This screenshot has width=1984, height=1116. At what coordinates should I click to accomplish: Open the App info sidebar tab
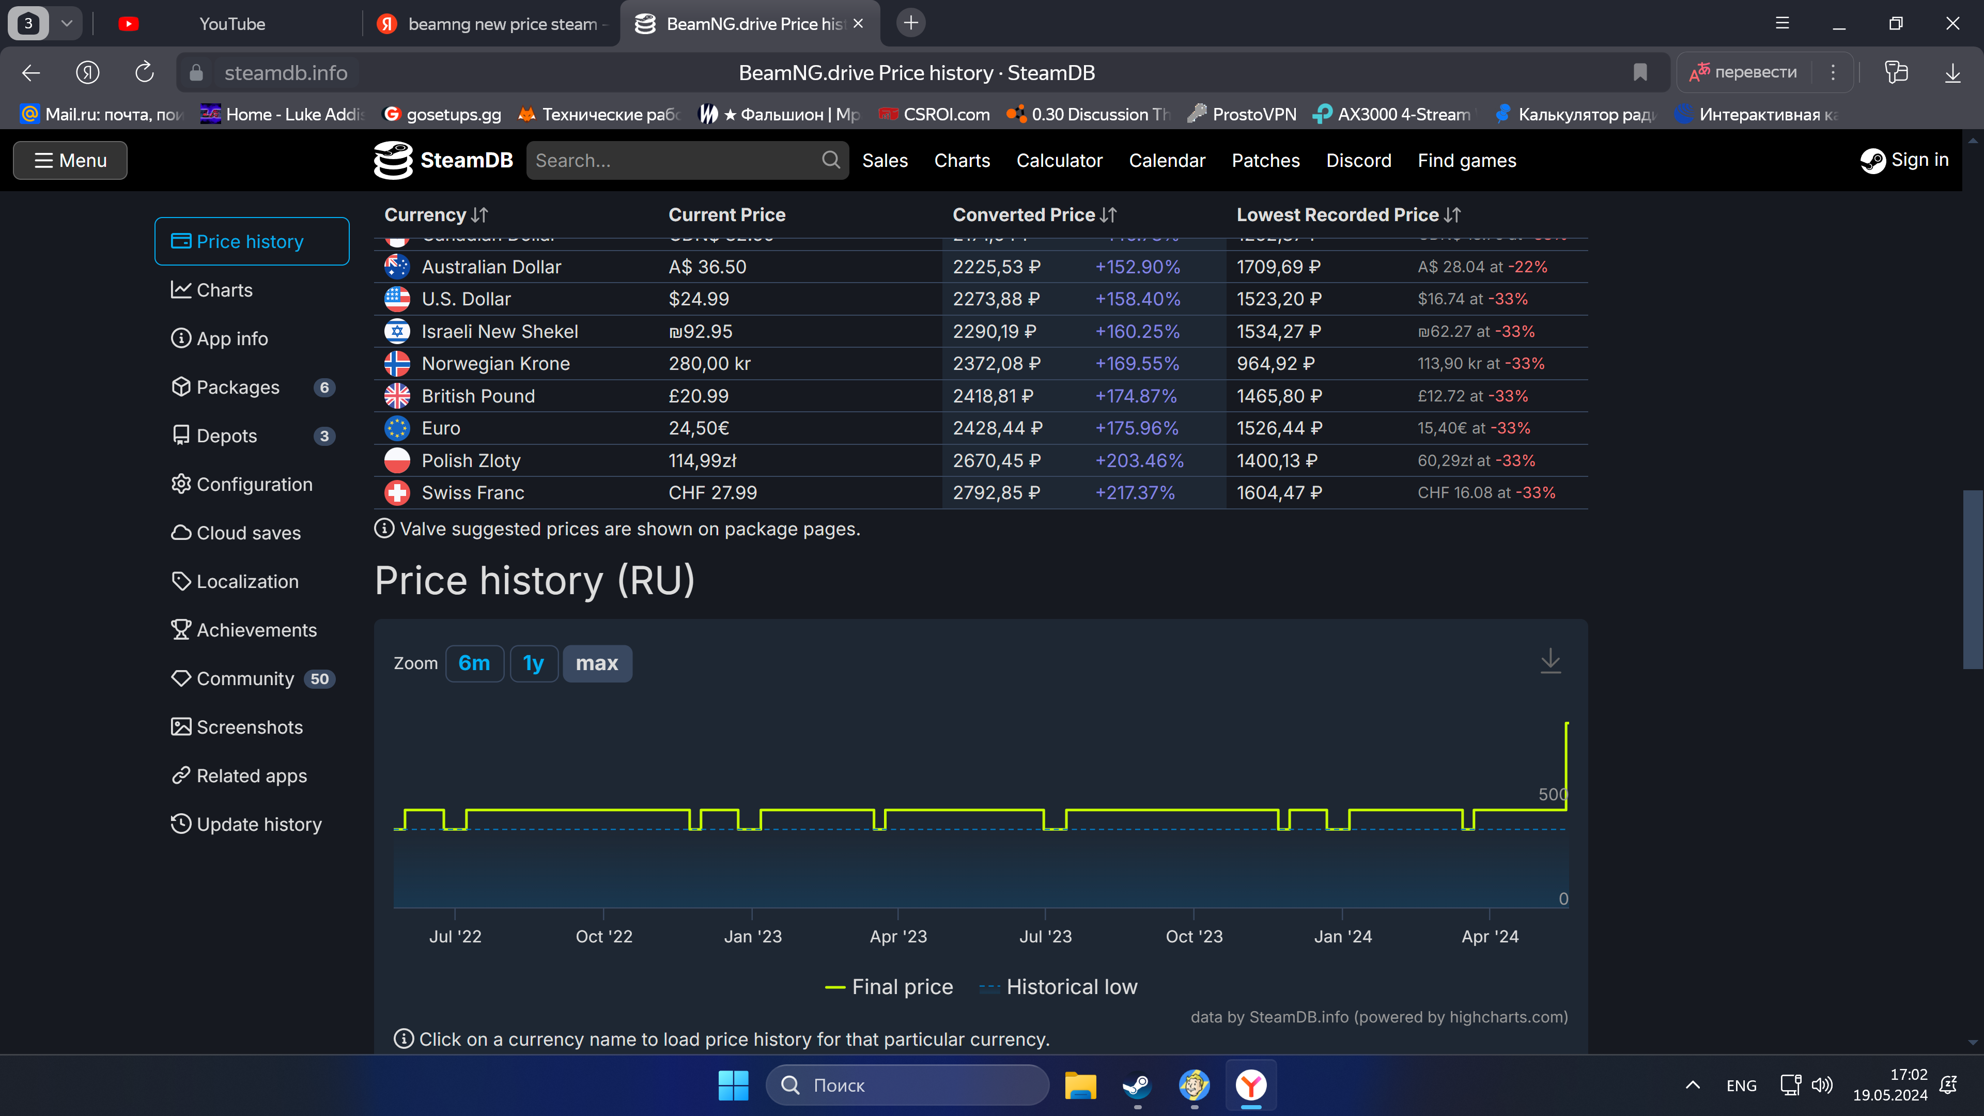click(252, 338)
